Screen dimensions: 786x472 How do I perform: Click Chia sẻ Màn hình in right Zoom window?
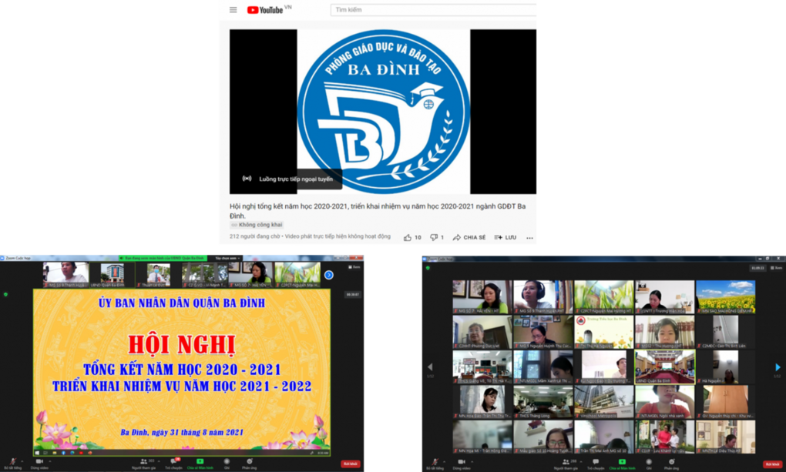point(622,462)
